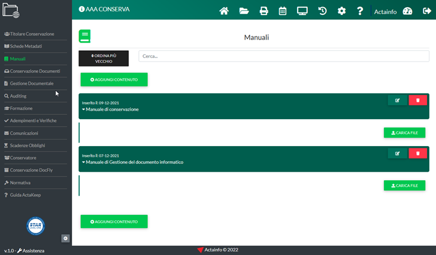
Task: Expand Manuale di Gestione del documento informatico
Action: click(132, 162)
